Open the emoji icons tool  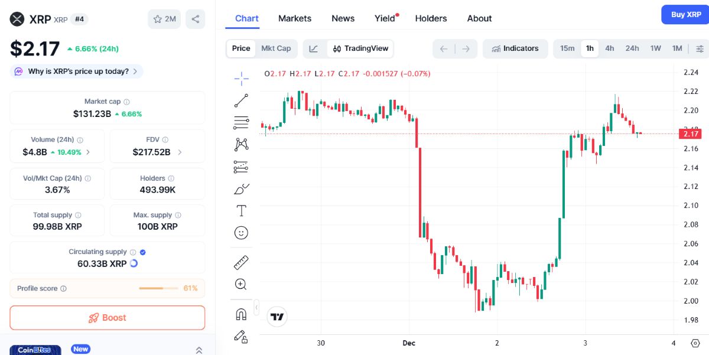click(241, 233)
